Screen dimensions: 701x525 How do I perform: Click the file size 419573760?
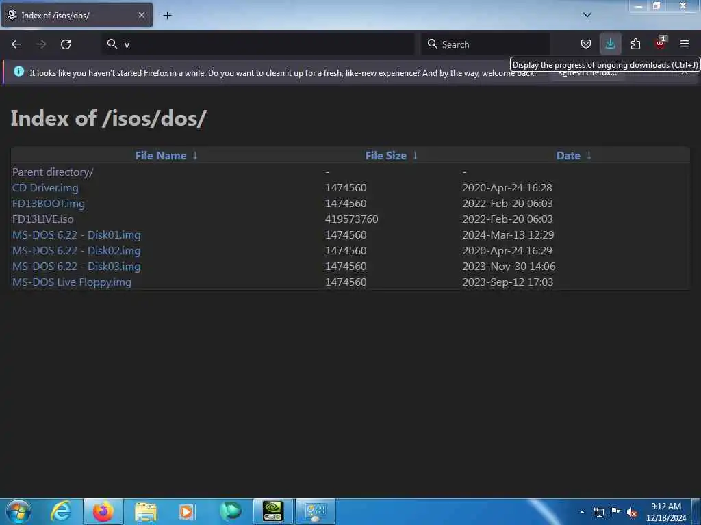[351, 219]
